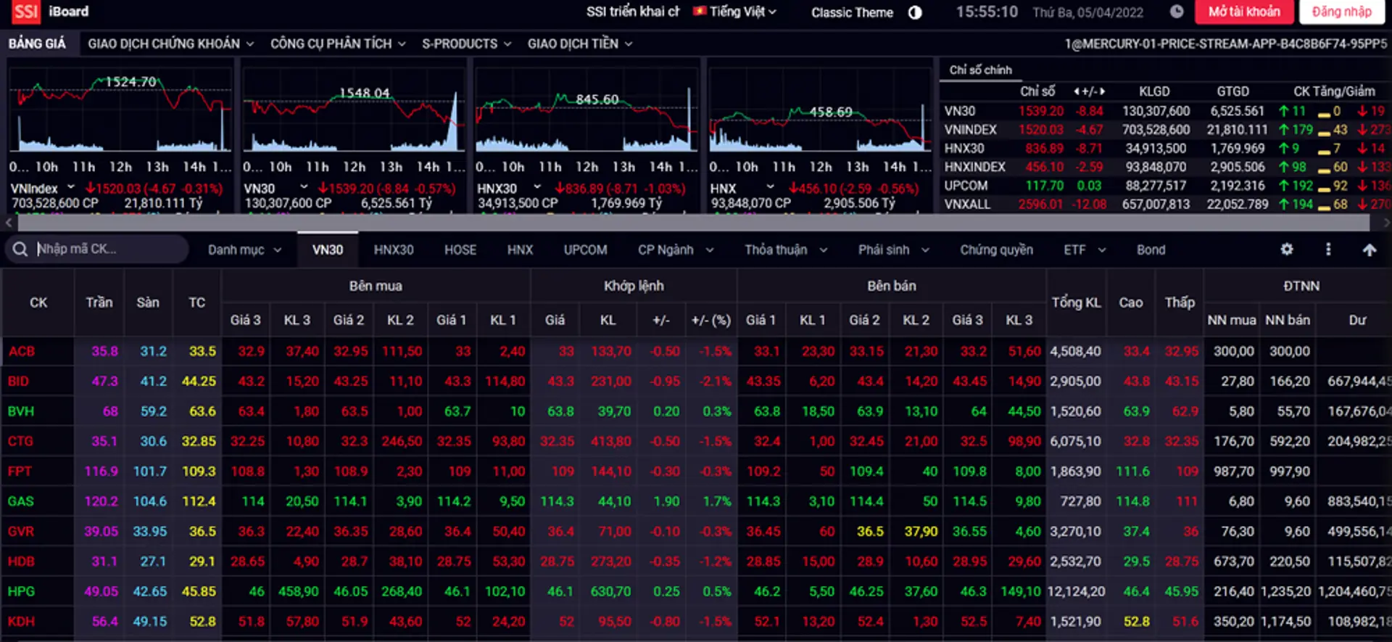
Task: Click the search magnifier icon
Action: 20,249
